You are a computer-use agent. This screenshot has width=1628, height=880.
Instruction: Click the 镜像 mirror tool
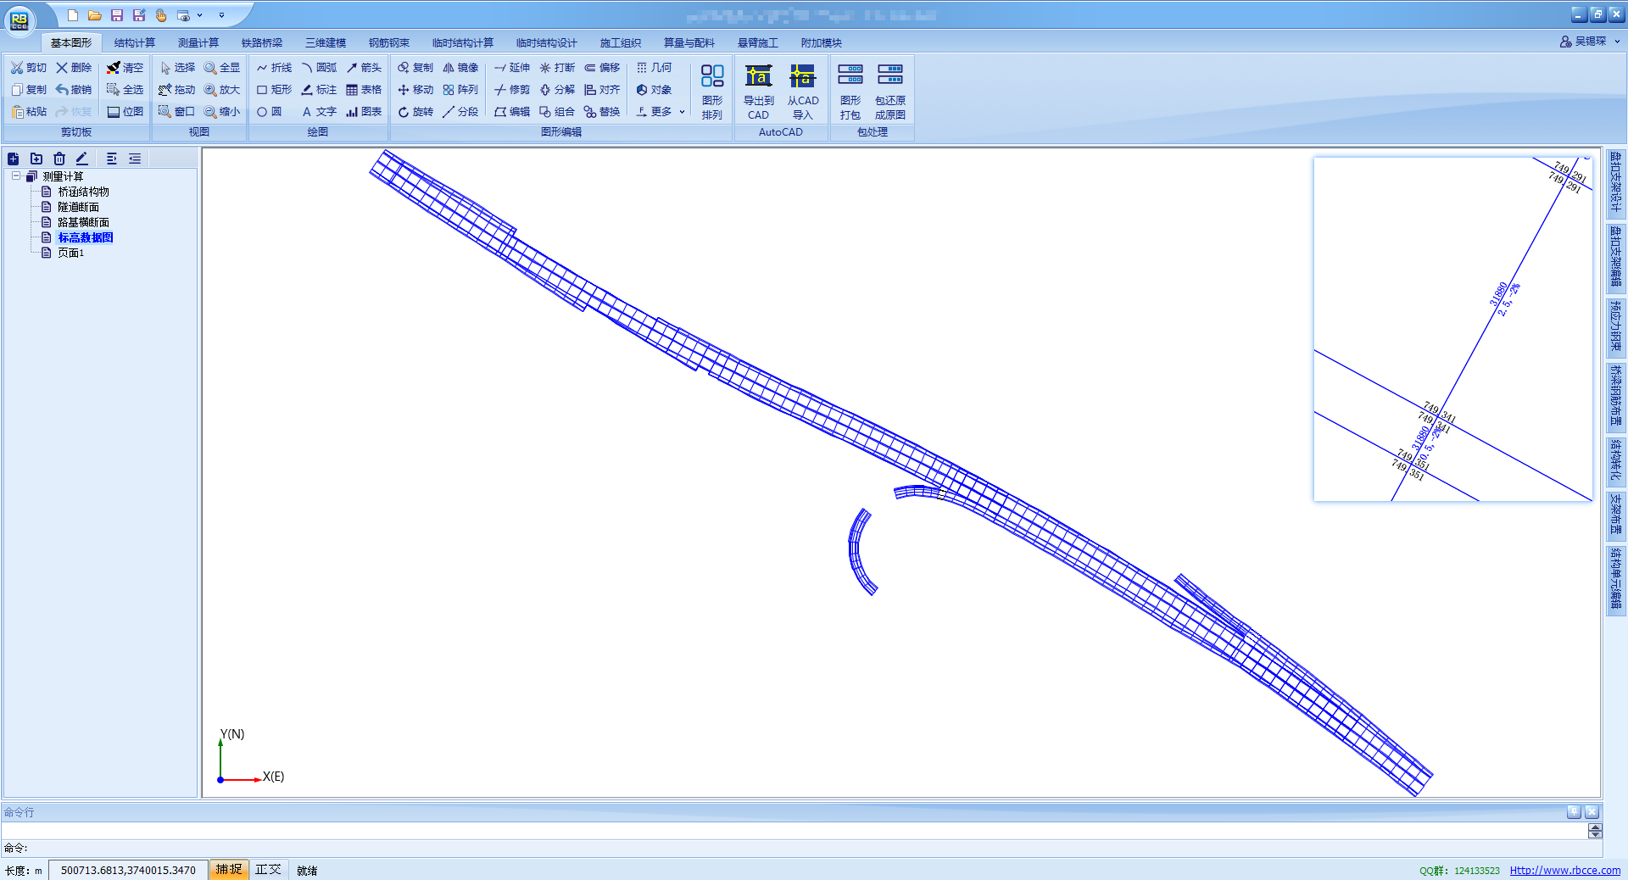click(460, 68)
